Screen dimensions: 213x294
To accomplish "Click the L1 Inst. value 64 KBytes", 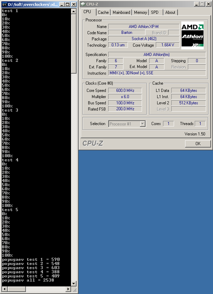I will click(x=189, y=97).
